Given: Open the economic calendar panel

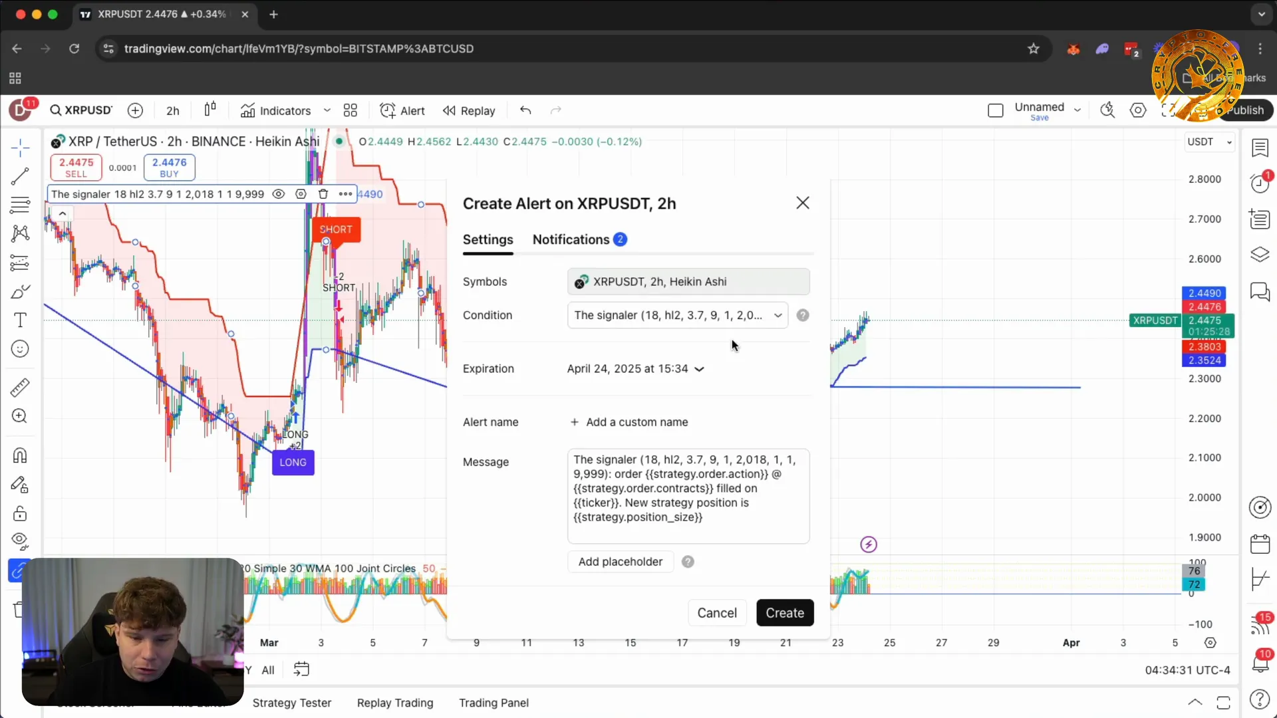Looking at the screenshot, I should 1260,544.
